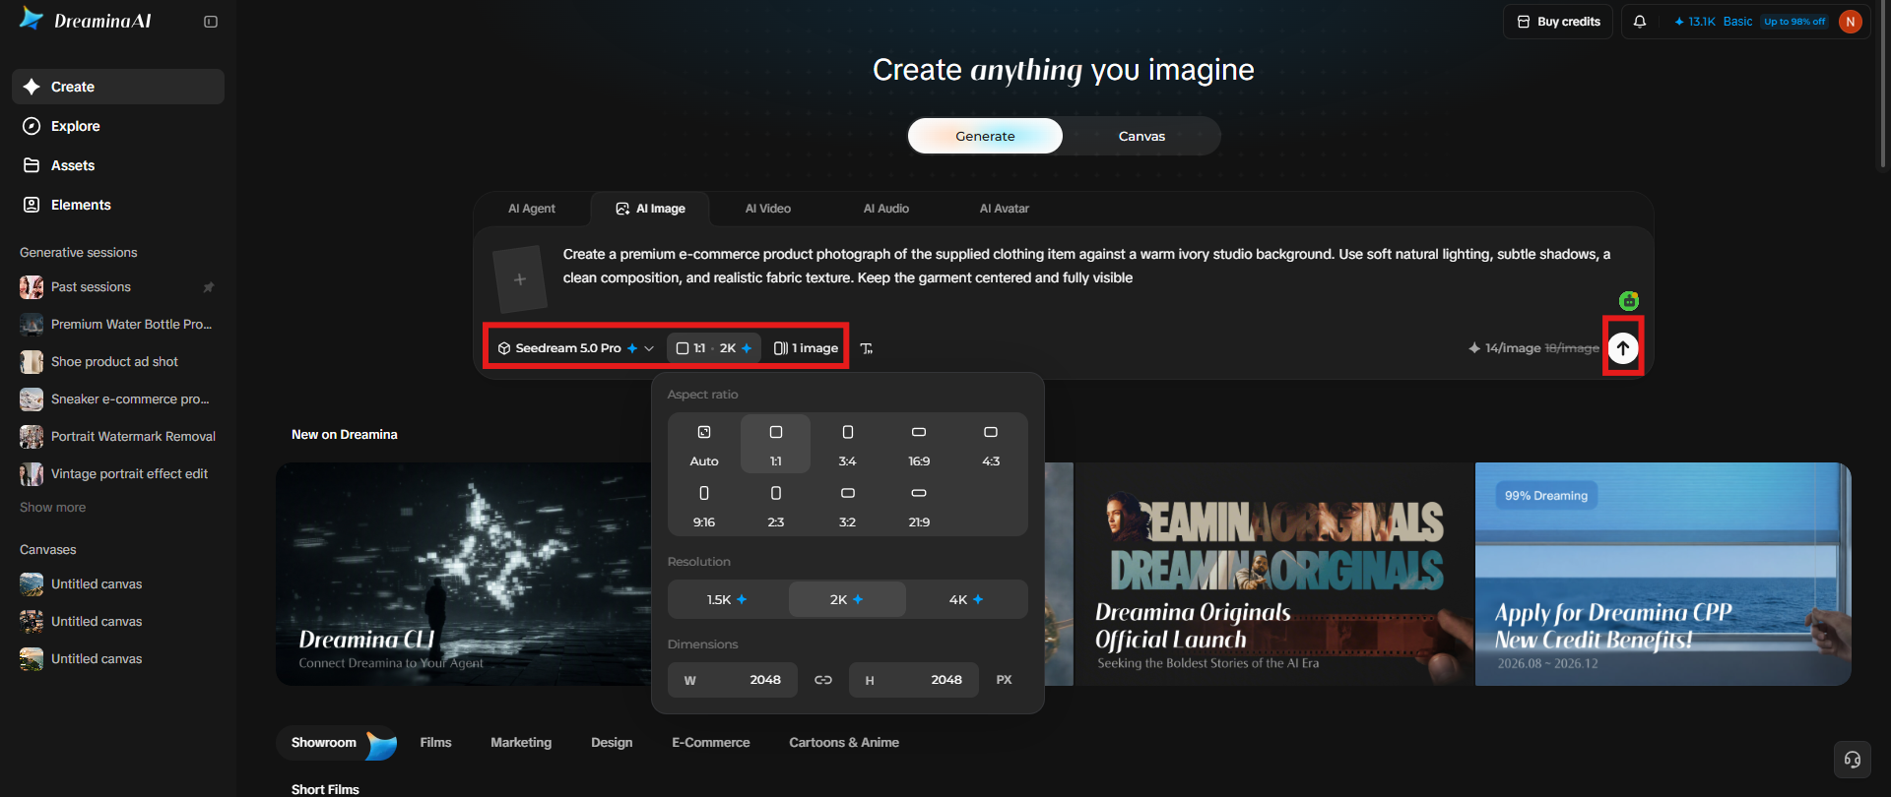Viewport: 1891px width, 797px height.
Task: Switch to the AI Video tab
Action: click(768, 209)
